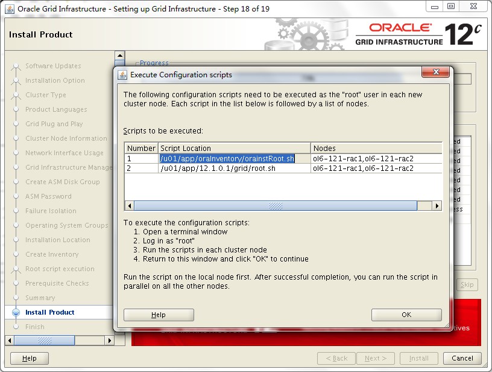The image size is (492, 372).
Task: Click the scripts table horizontal scrollbar thumb
Action: [x=276, y=206]
